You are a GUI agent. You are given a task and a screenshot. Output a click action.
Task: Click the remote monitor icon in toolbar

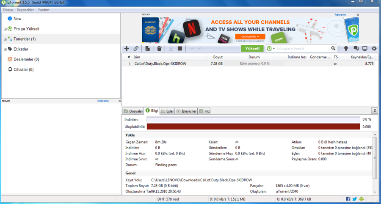[365, 48]
